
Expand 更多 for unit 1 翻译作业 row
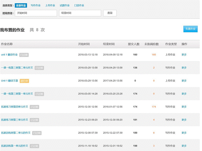184,55
